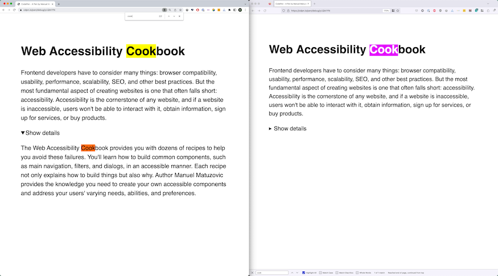This screenshot has width=498, height=276.
Task: Enable Match Case checkbox
Action: coord(320,273)
